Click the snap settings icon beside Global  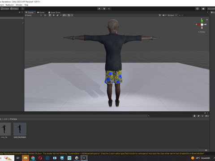pos(22,8)
